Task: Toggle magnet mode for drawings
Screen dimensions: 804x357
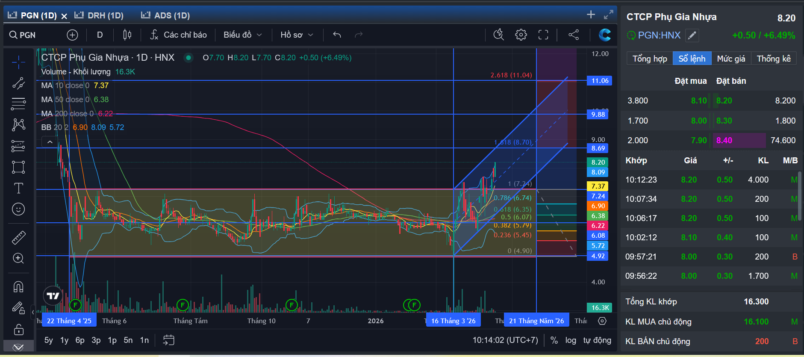Action: coord(18,286)
